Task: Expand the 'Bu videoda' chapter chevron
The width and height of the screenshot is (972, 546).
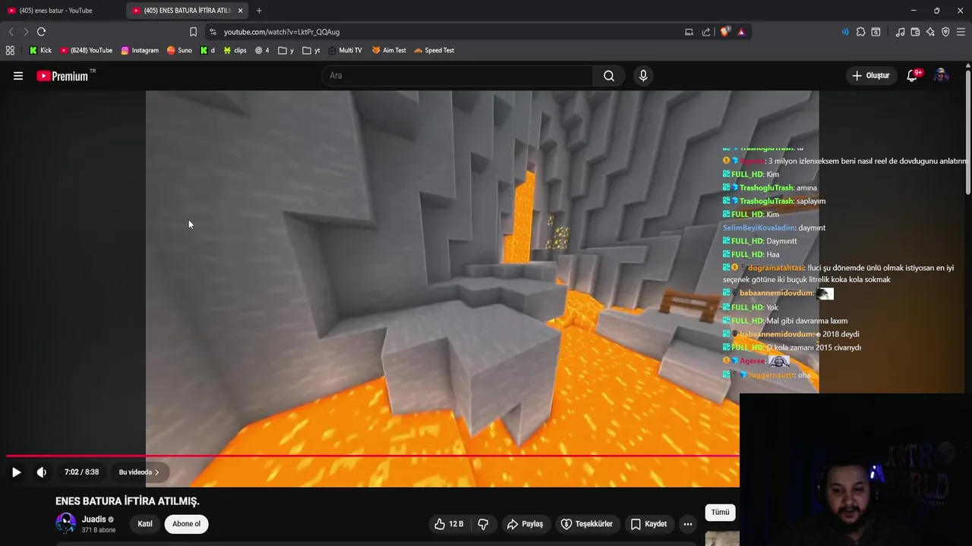Action: 156,472
